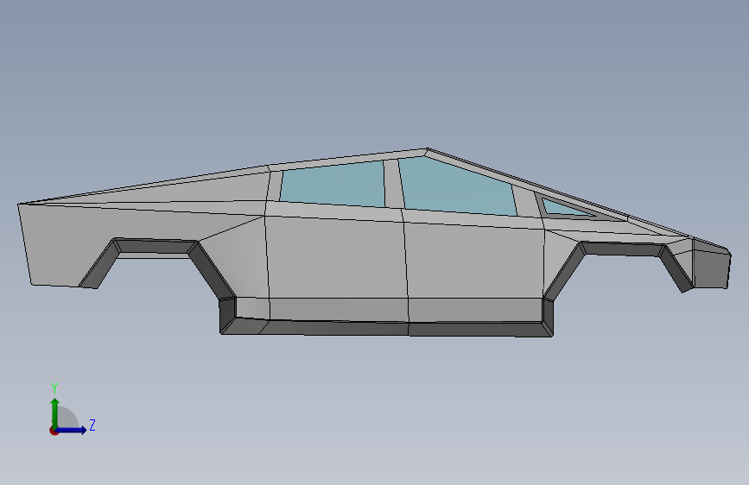
Task: Select the rear door blue window glass
Action: click(333, 183)
